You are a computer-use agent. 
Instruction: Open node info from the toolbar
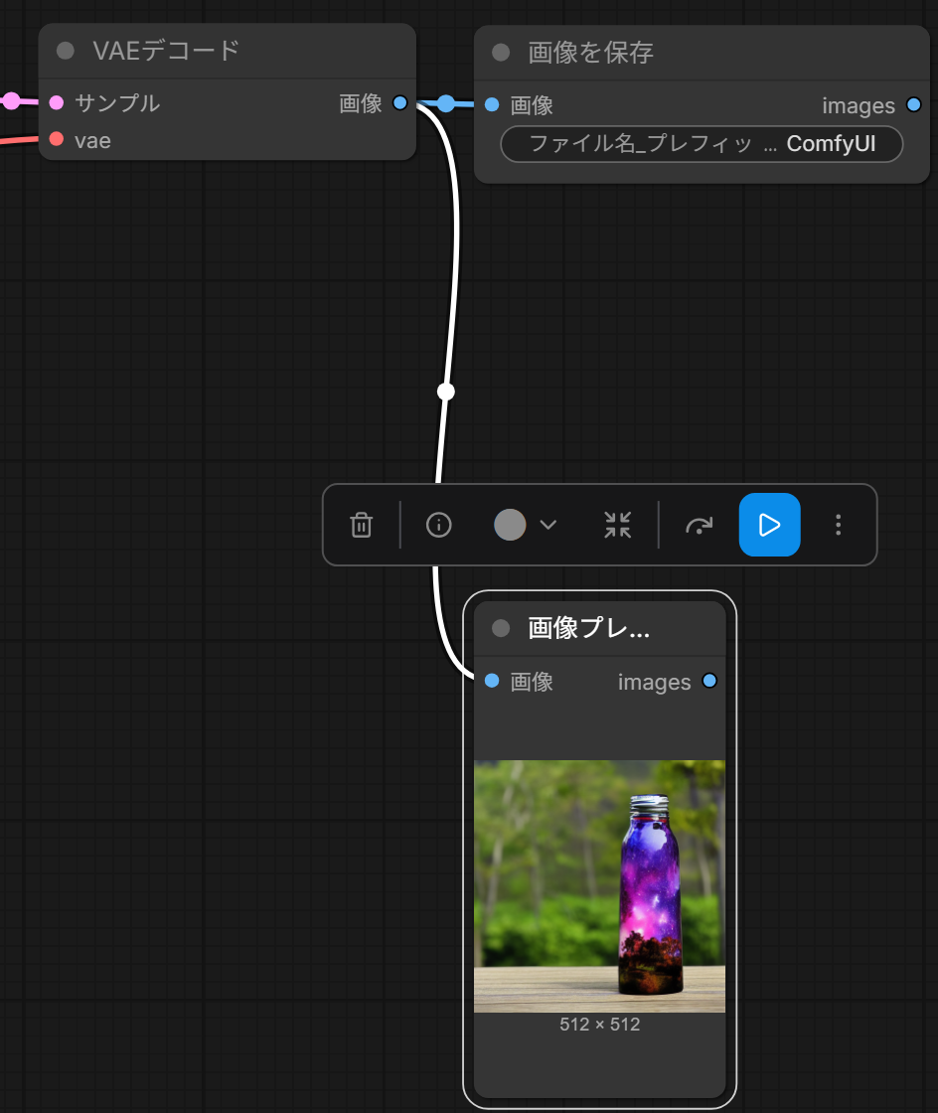pyautogui.click(x=438, y=526)
